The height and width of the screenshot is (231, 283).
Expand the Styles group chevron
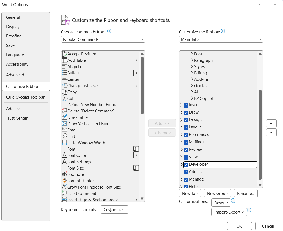192,66
